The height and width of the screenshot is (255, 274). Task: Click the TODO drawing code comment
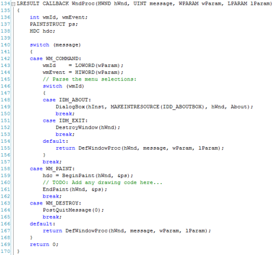pyautogui.click(x=103, y=183)
